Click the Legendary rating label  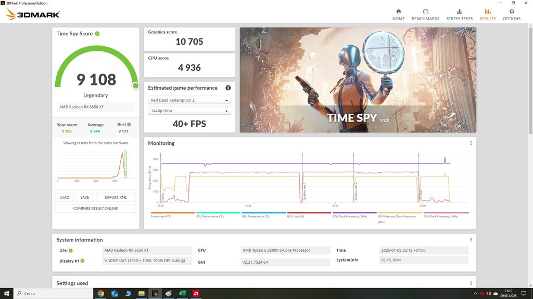coord(96,96)
